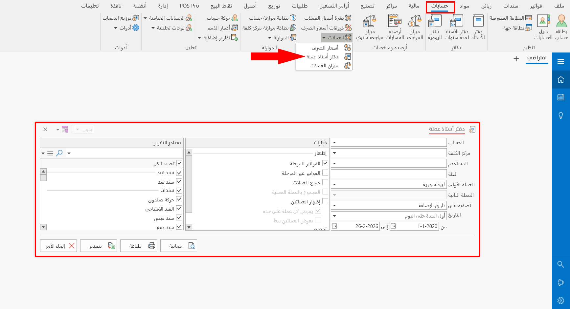Open دفتر الأستاذ لعدة سنوات icon

tap(457, 27)
